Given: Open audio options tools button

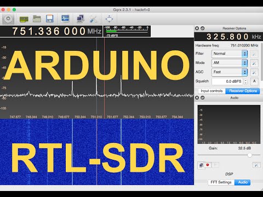Looking at the screenshot, I should (256, 165).
